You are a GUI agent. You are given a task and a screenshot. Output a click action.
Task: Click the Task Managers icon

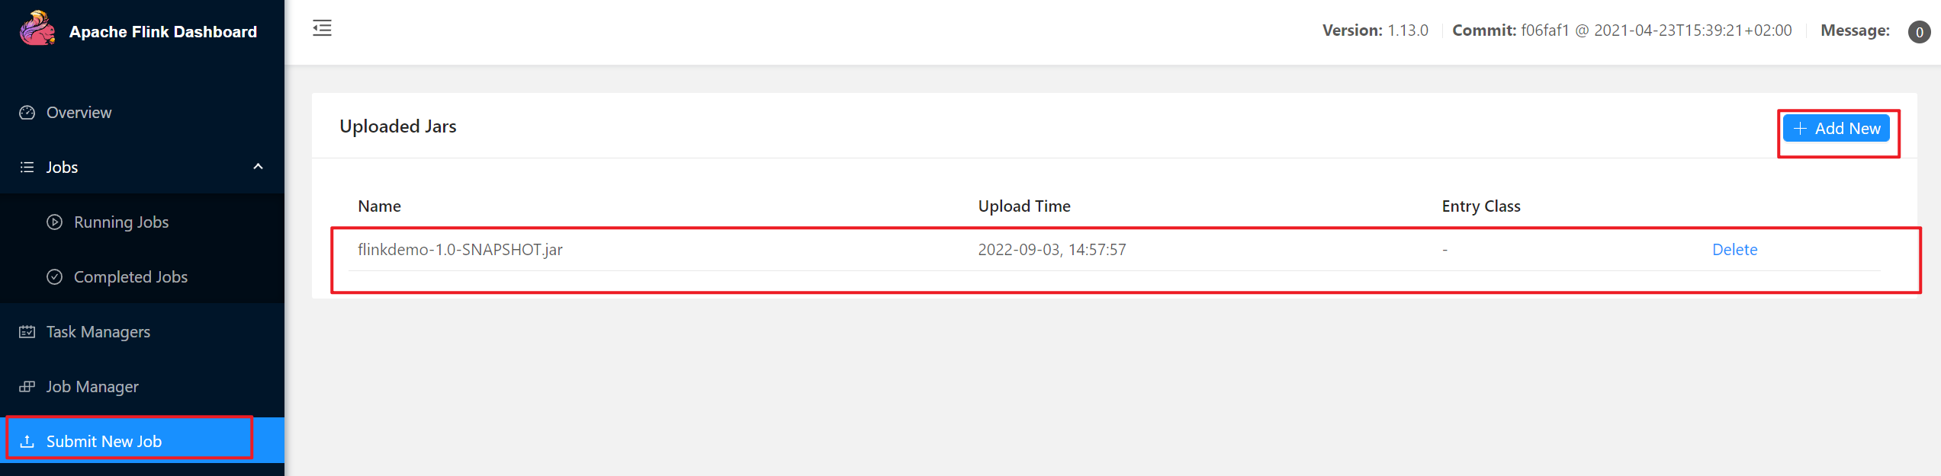point(27,332)
